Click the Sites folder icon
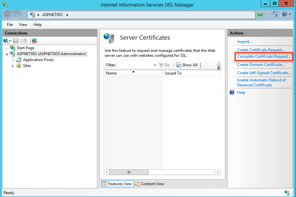Screen dimensions: 296x197 click(19, 66)
